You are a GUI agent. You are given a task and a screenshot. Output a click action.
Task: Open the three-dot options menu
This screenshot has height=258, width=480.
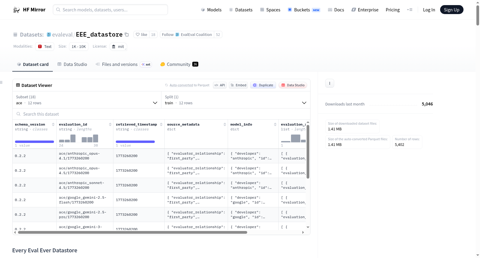(x=330, y=83)
